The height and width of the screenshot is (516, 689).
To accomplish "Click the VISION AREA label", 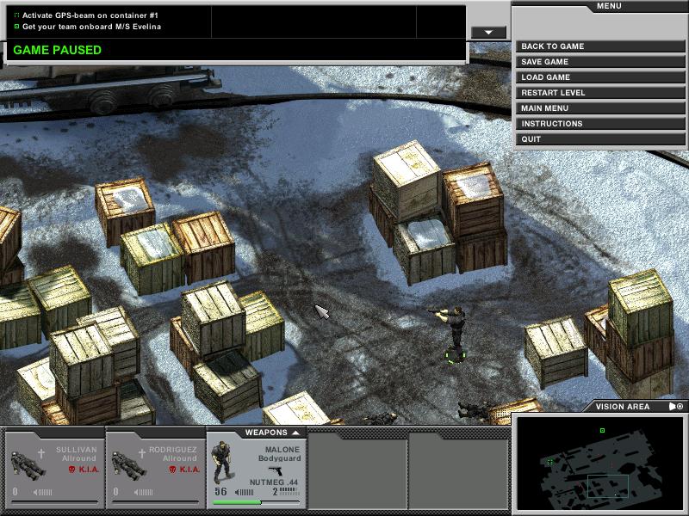I will tap(623, 407).
